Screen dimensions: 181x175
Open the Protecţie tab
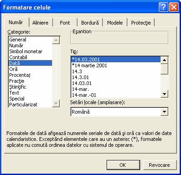pos(141,23)
